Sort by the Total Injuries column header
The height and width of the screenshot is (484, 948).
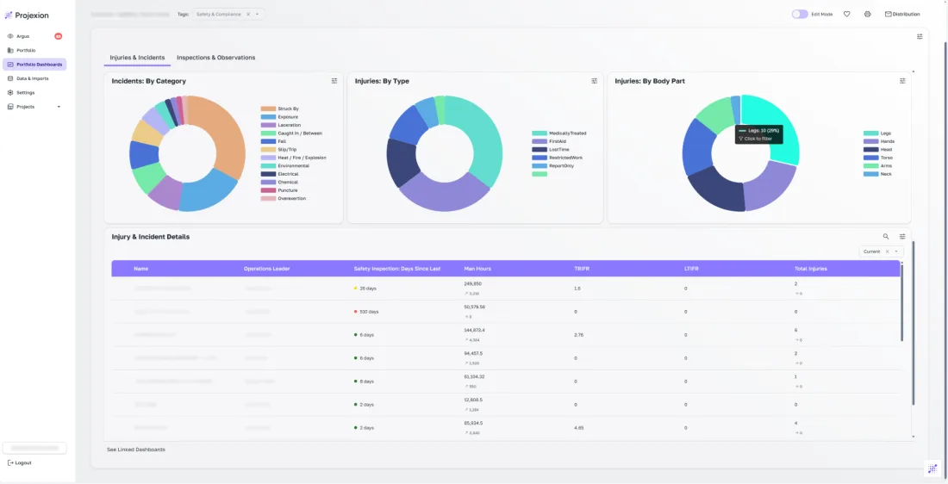811,269
